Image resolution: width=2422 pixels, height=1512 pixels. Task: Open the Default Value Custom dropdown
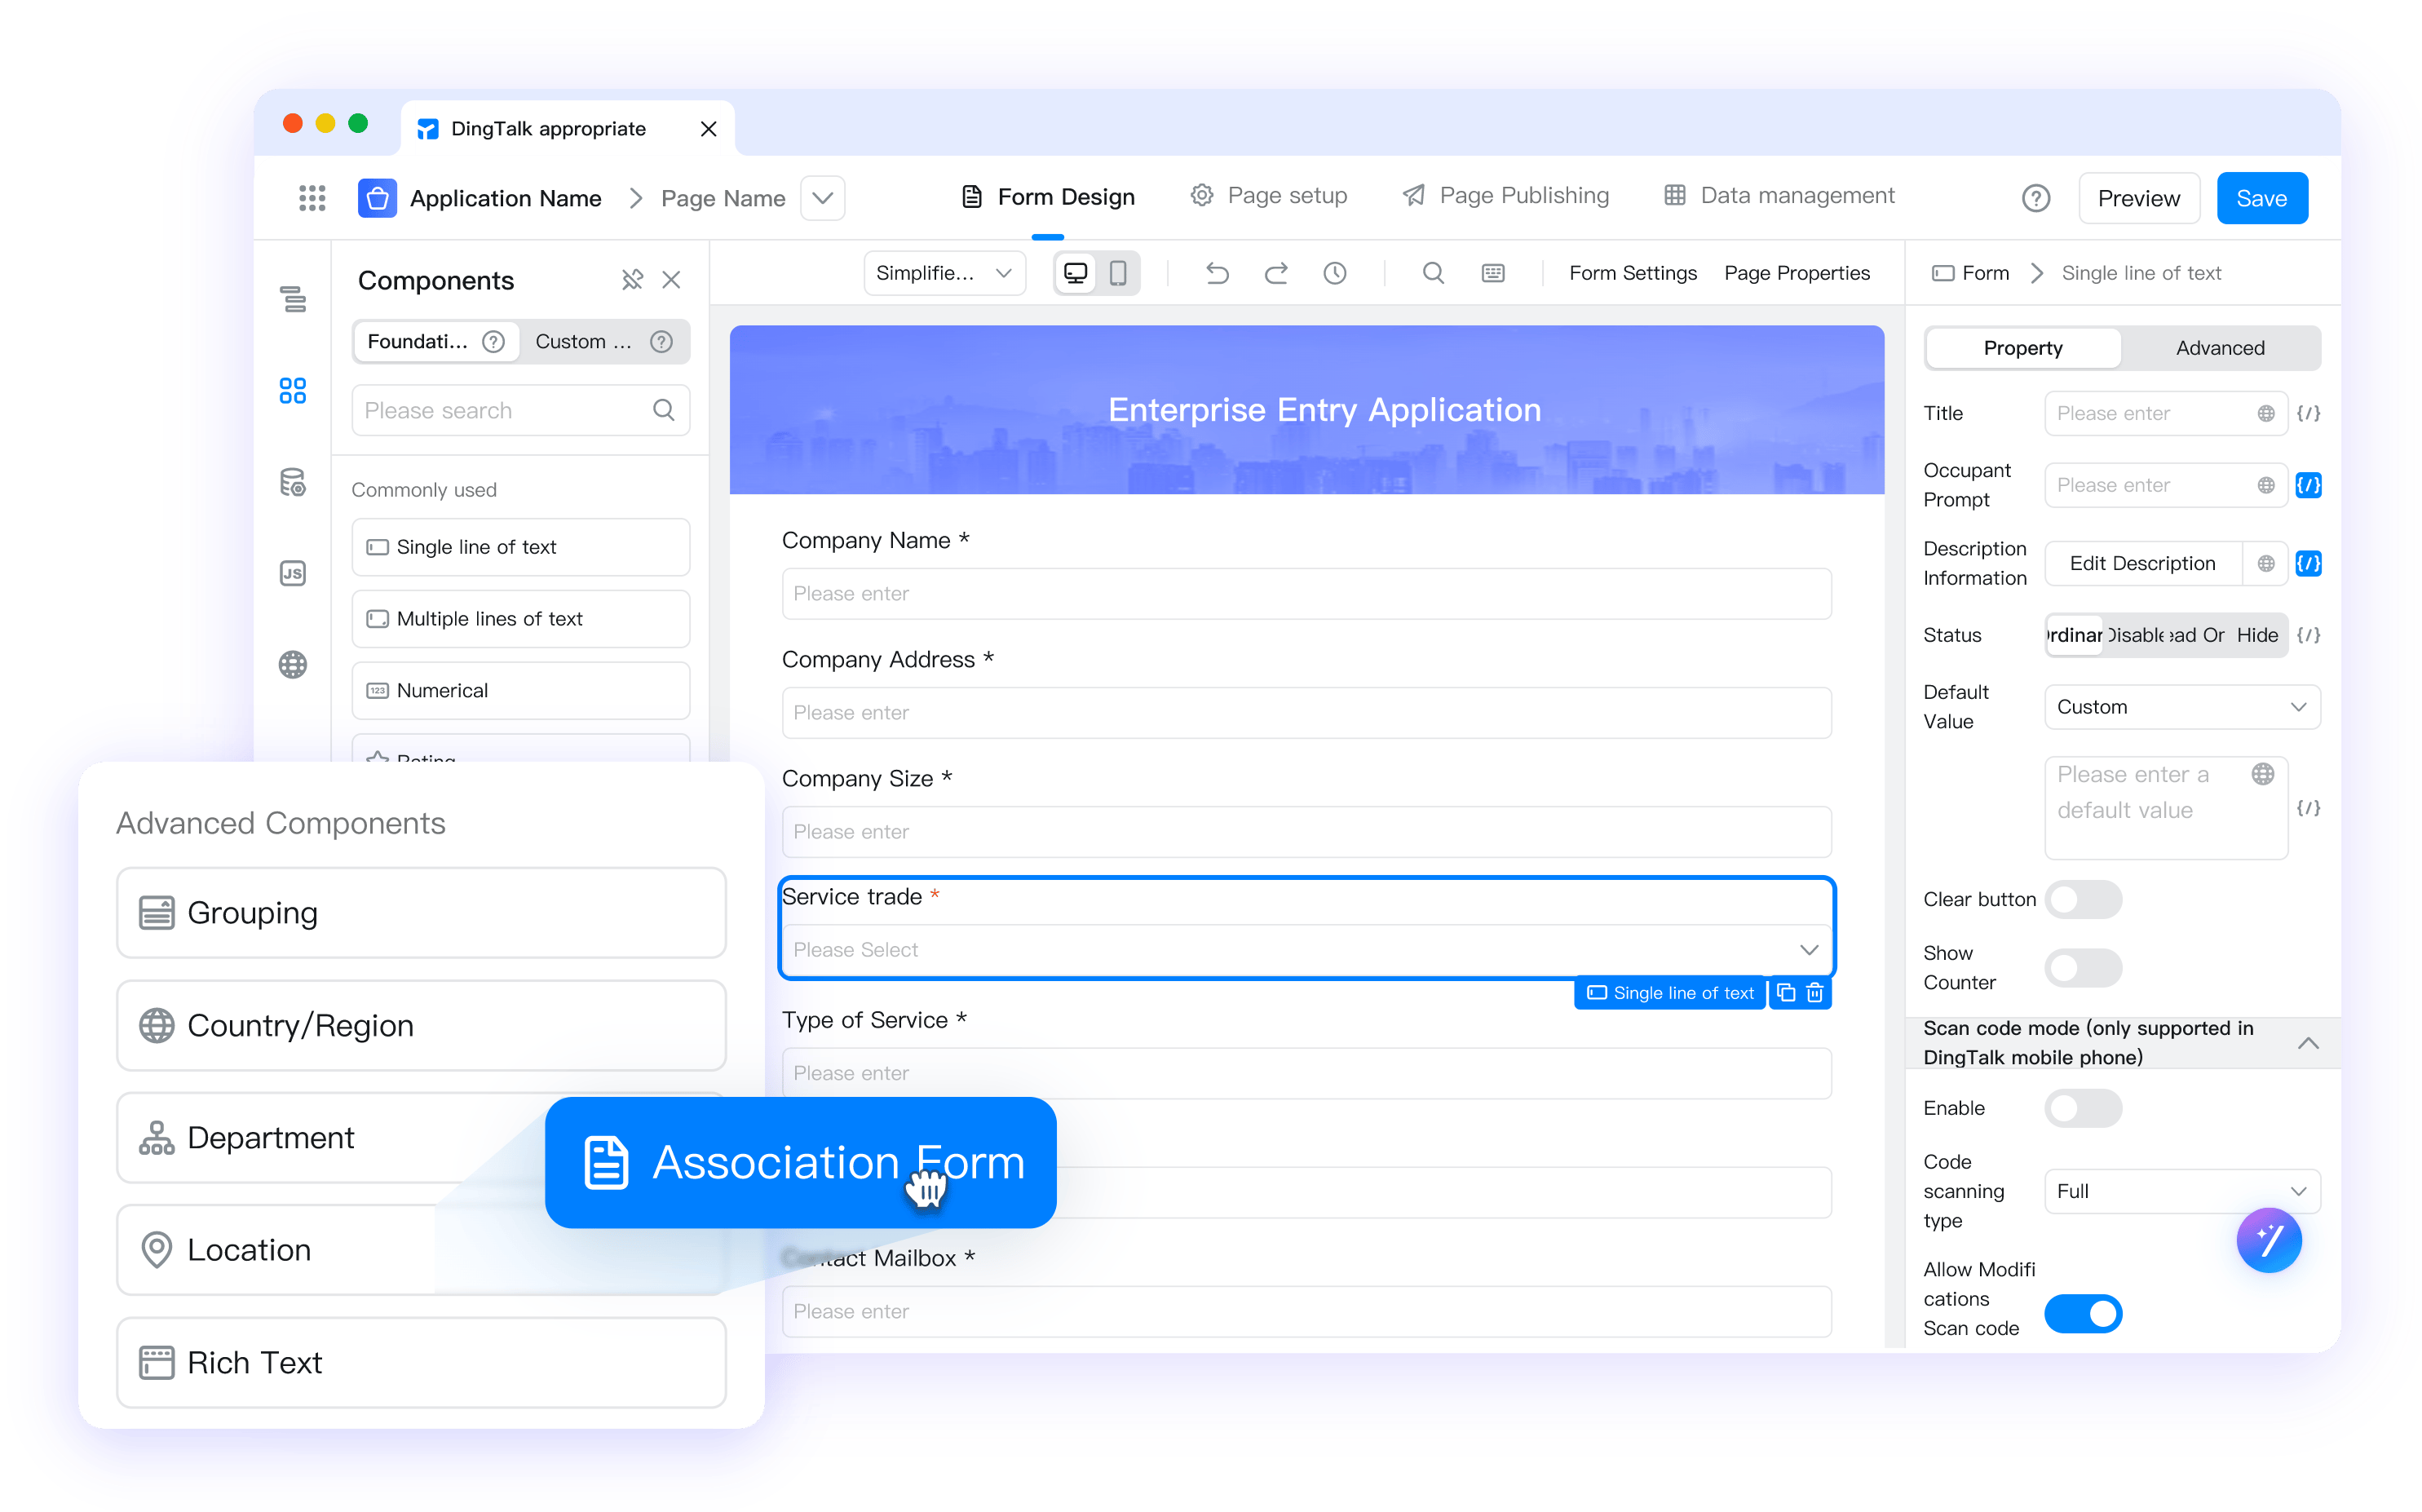[2182, 707]
